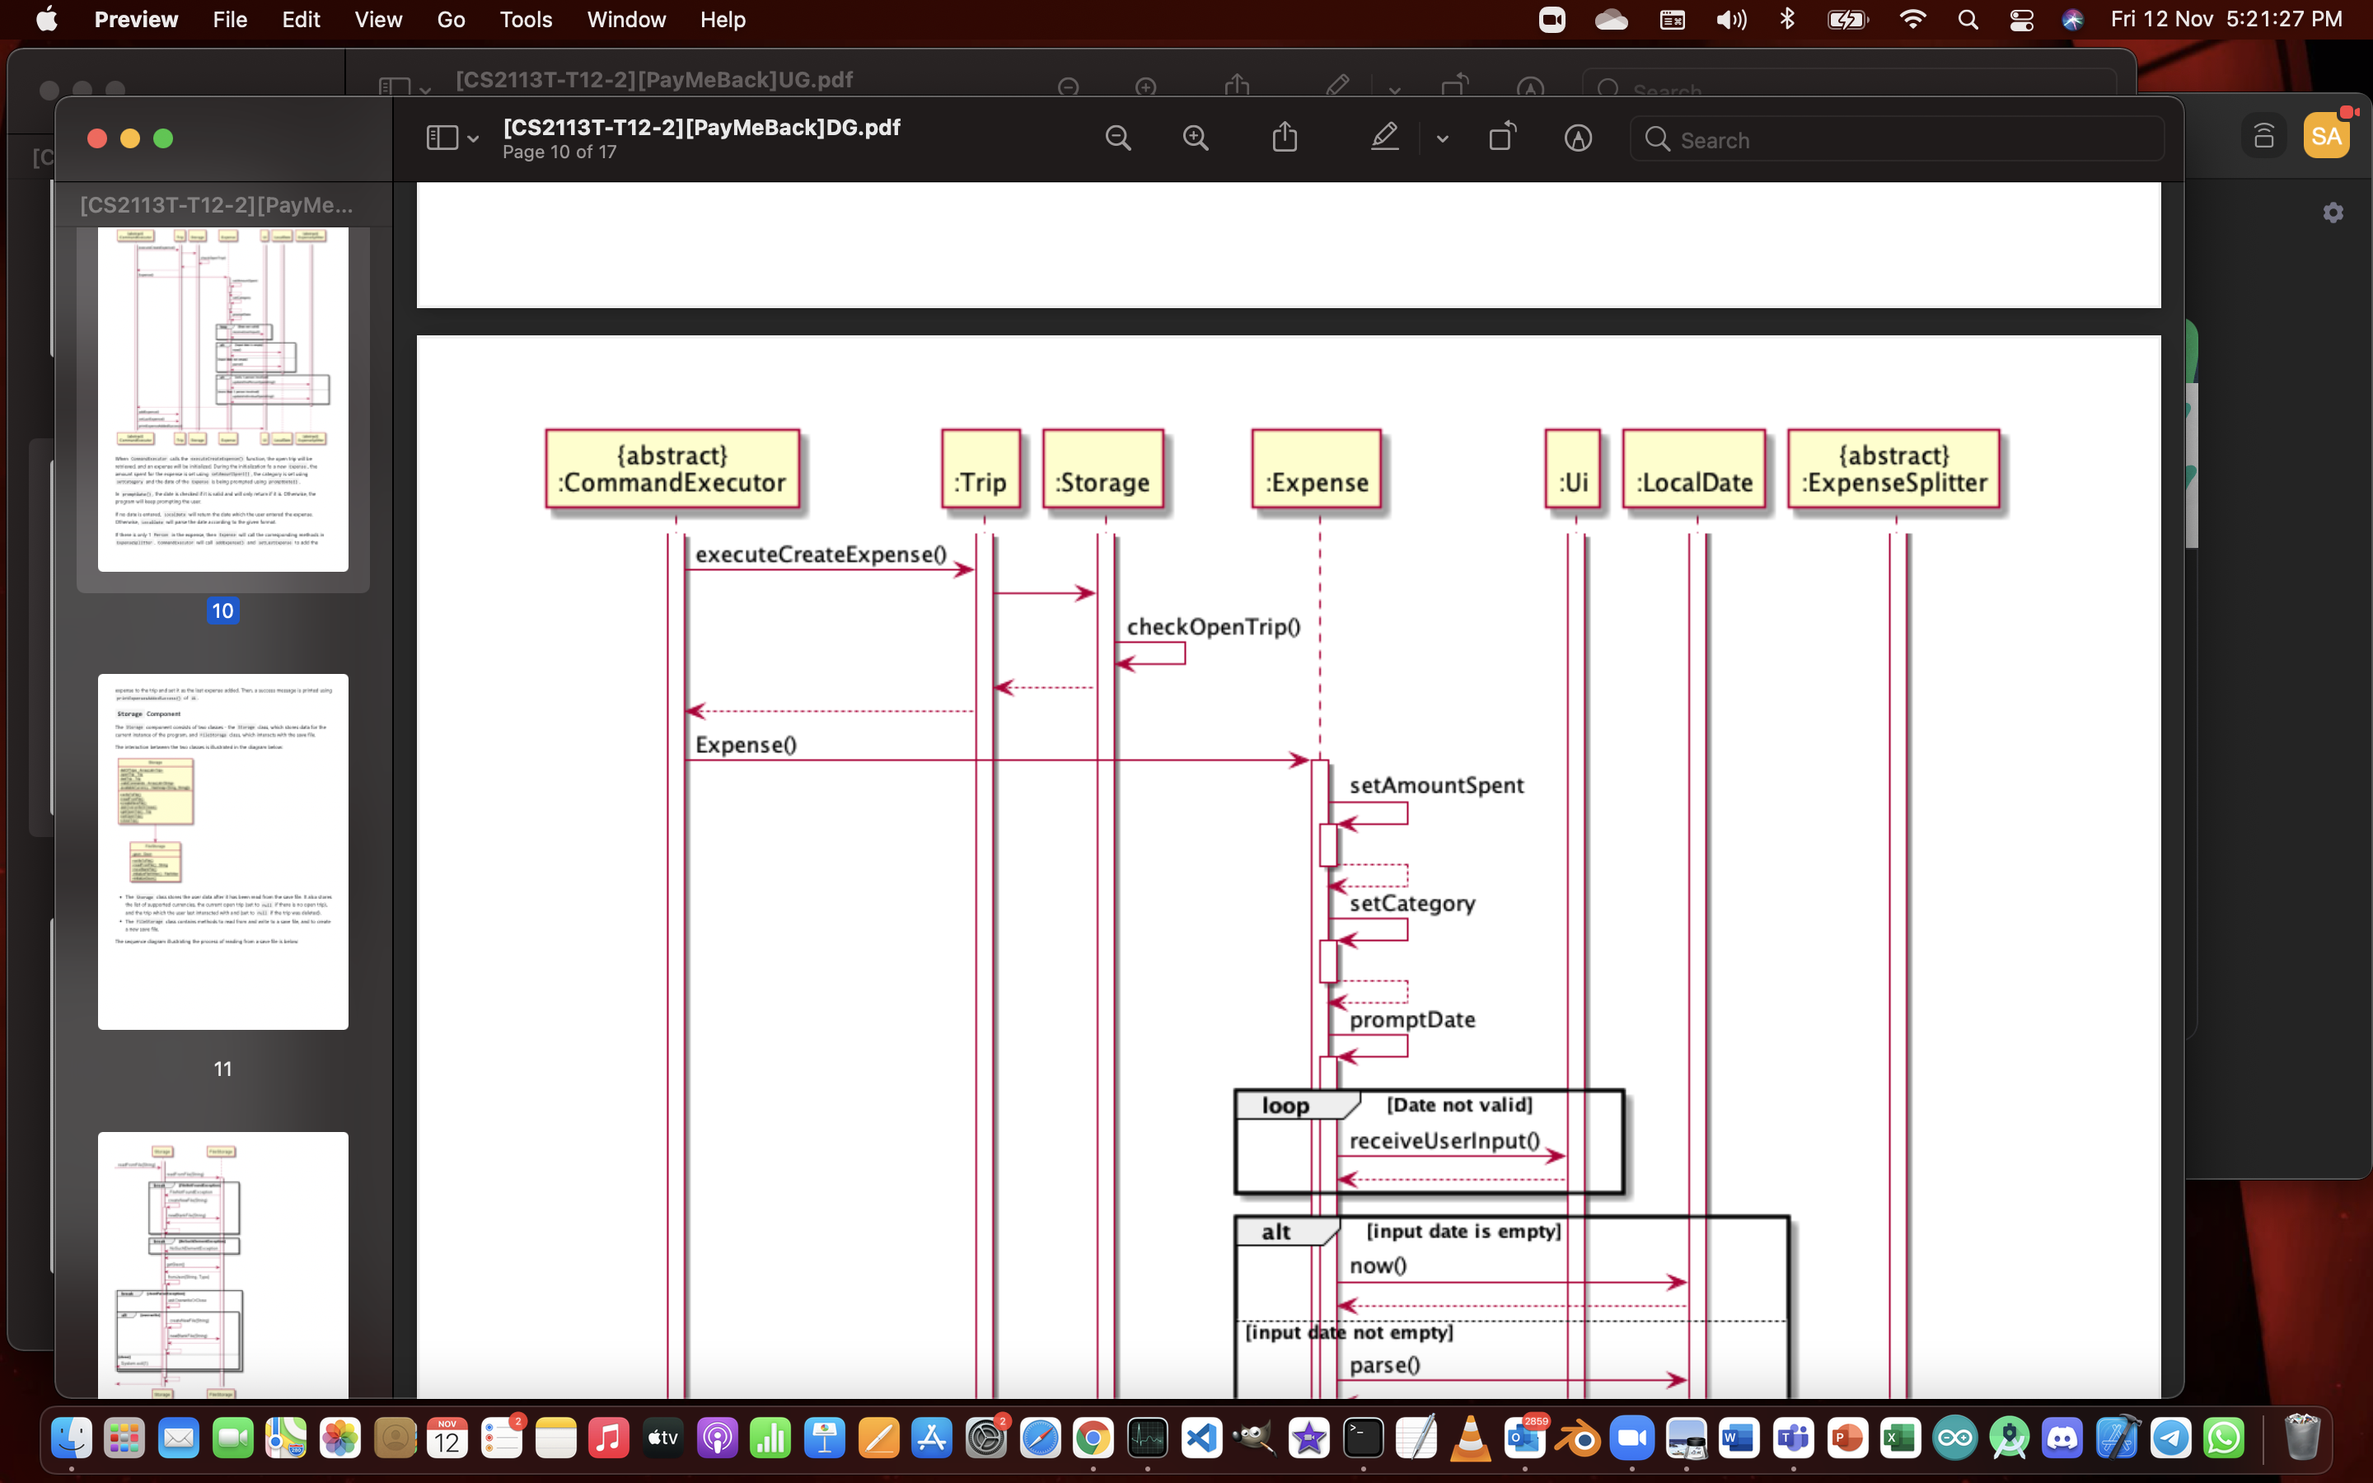This screenshot has height=1483, width=2373.
Task: Expand the sidebar view options chevron
Action: (474, 139)
